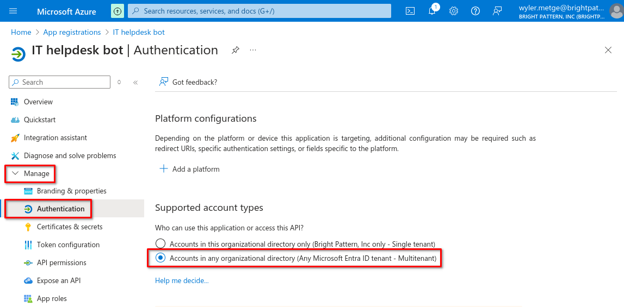Select single tenant accounts radio button
624x307 pixels.
coord(160,243)
